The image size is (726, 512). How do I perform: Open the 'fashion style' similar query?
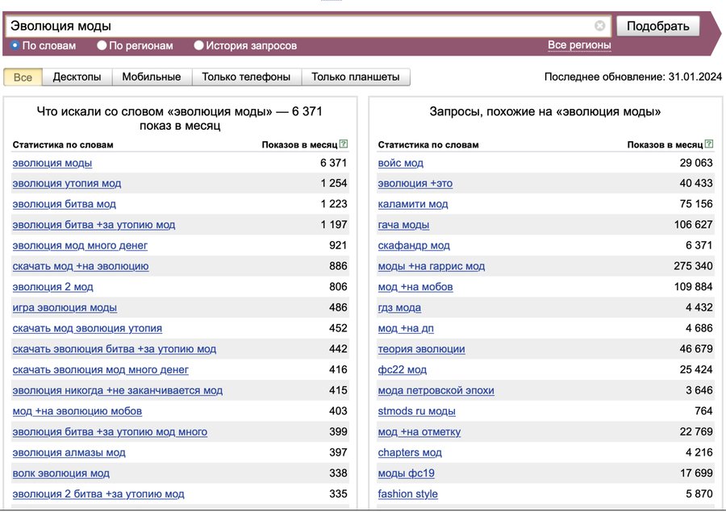pos(407,494)
